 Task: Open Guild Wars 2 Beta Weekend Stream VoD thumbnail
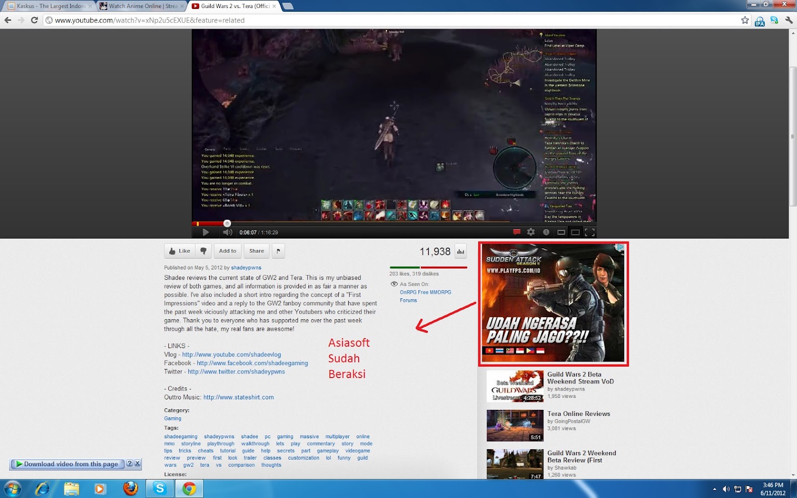[515, 386]
